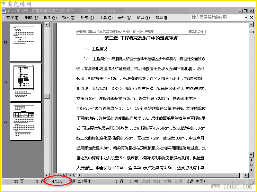Switch to Web Layout view icon
This screenshot has width=257, height=192.
point(59,175)
